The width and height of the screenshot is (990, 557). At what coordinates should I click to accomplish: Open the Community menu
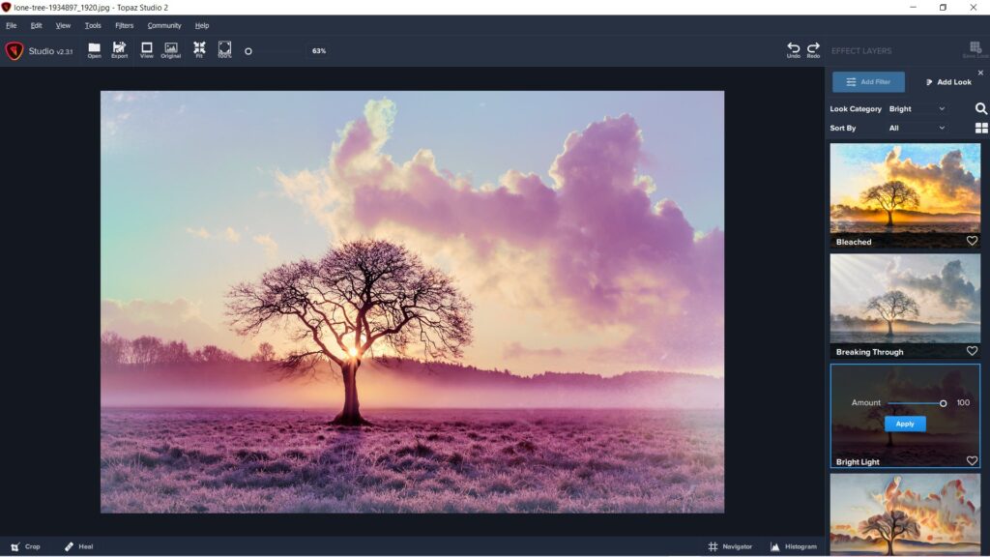click(164, 26)
